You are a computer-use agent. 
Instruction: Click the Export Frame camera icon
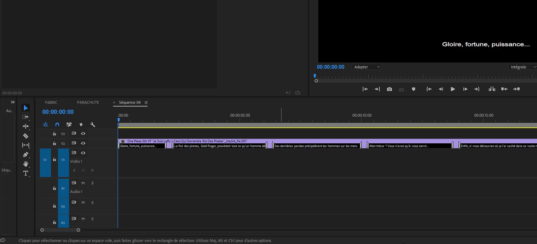[x=389, y=89]
